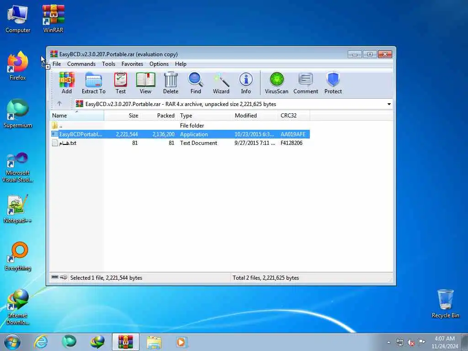The width and height of the screenshot is (468, 351).
Task: Open the Options menu
Action: pos(159,64)
